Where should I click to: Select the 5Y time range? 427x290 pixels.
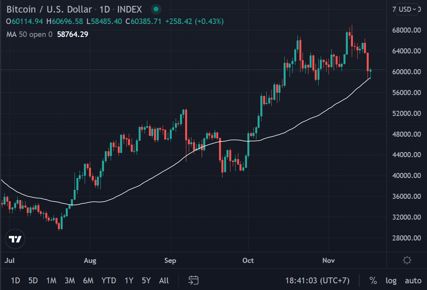coord(146,281)
